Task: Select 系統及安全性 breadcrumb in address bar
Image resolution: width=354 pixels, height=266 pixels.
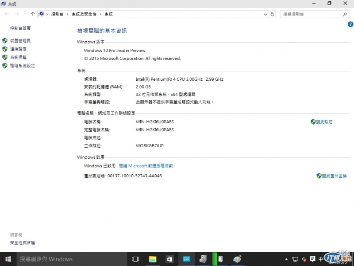Action: pos(84,14)
